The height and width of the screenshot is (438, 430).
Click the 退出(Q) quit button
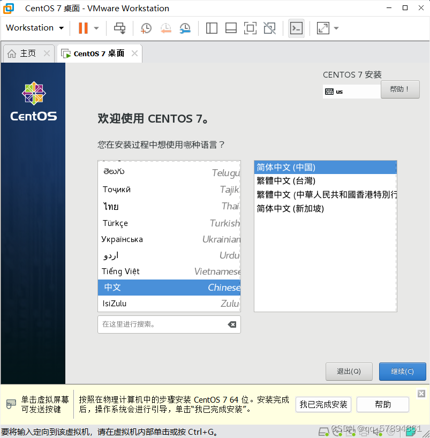point(349,371)
